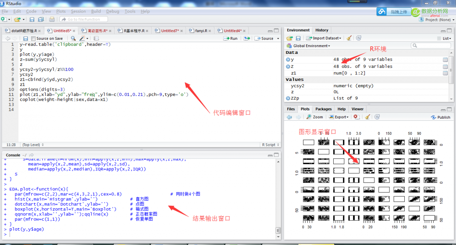This screenshot has width=456, height=245.
Task: Click the Environment search field
Action: click(x=431, y=46)
